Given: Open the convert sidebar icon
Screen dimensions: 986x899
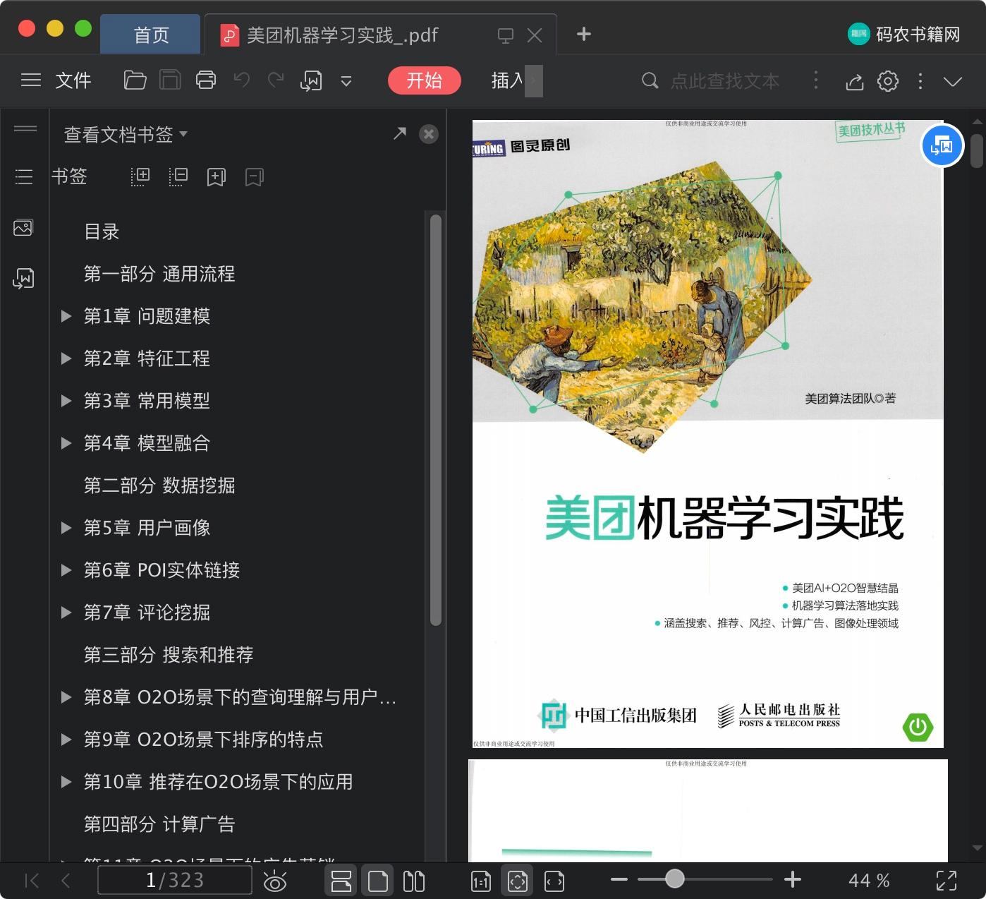Looking at the screenshot, I should coord(23,278).
